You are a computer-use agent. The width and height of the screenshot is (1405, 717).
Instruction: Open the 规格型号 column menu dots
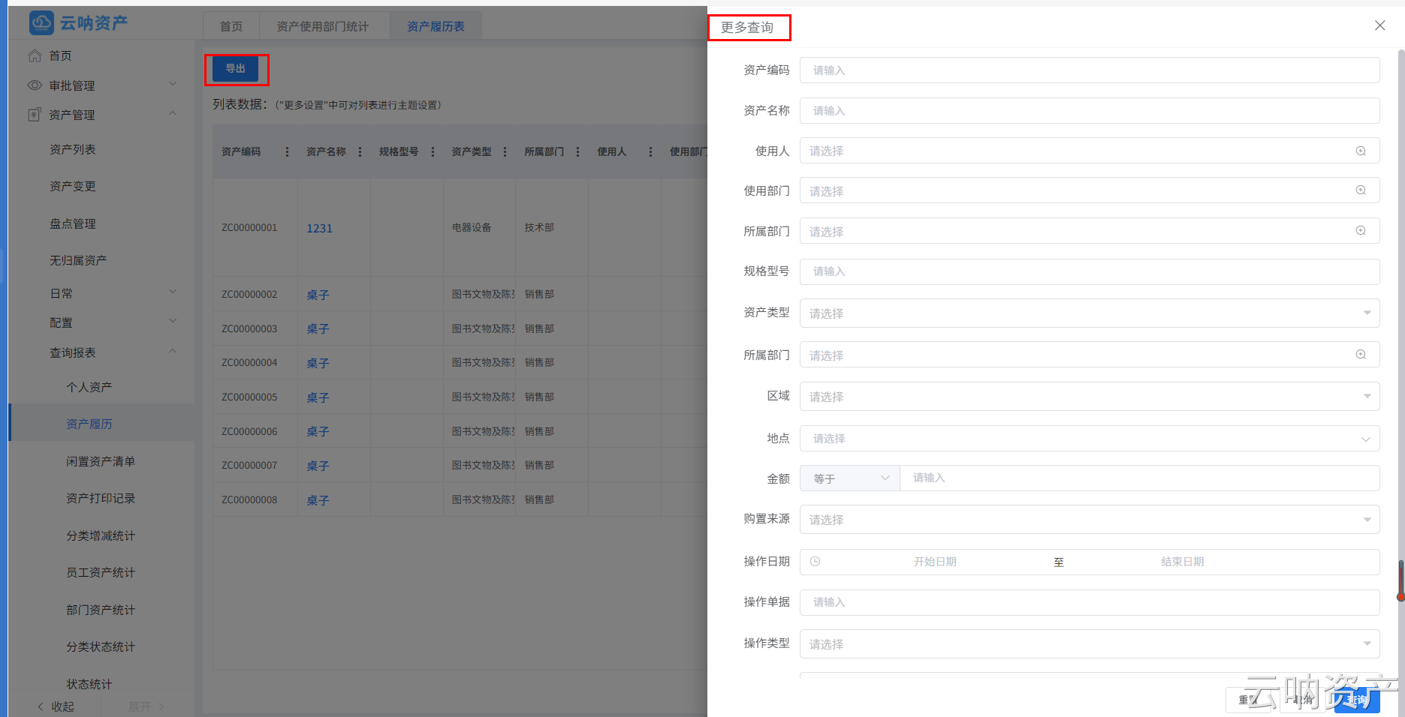[x=433, y=151]
